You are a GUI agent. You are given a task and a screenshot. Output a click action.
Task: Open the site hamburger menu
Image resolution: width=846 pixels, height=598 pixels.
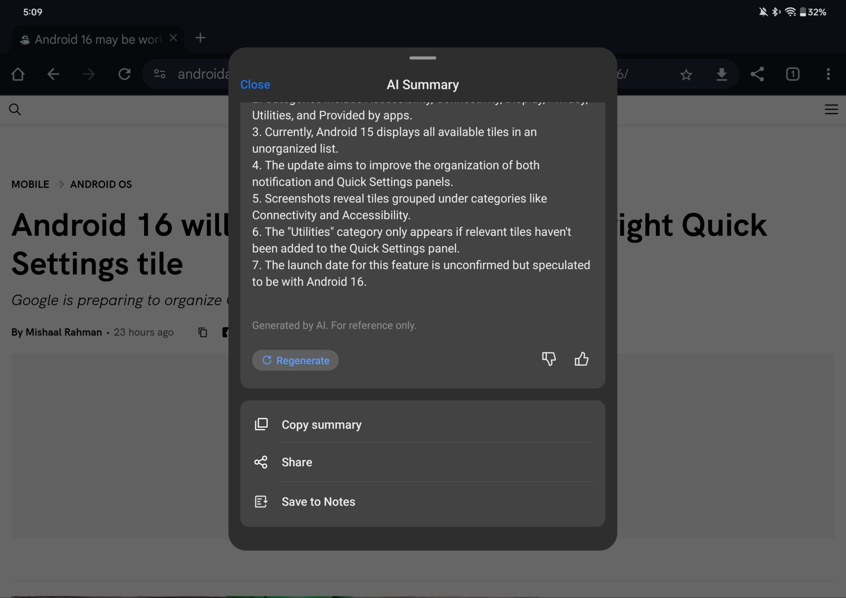pyautogui.click(x=831, y=109)
